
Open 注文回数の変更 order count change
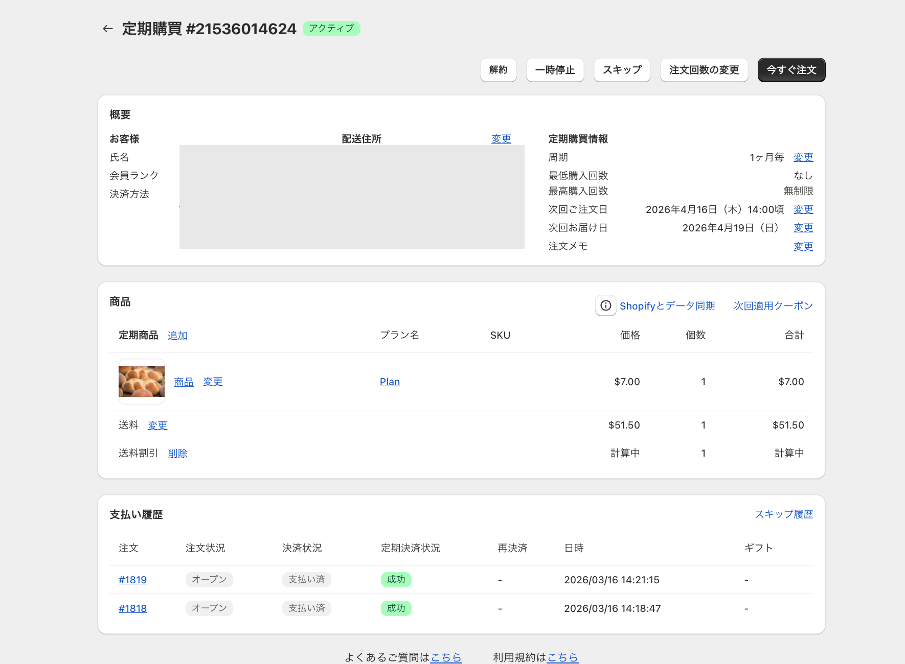704,70
